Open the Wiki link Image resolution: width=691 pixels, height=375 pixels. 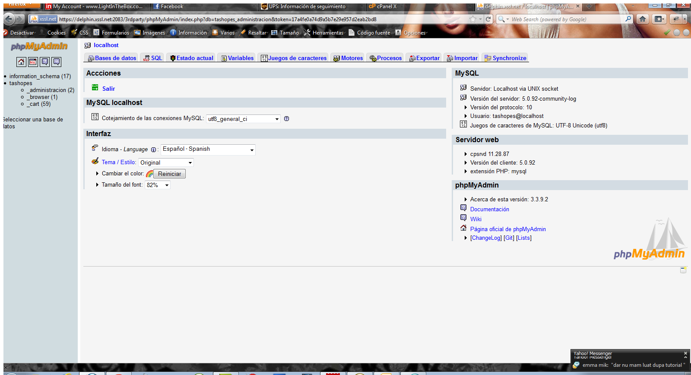475,219
